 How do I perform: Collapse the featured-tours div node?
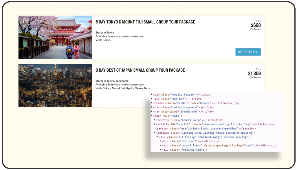161,150
